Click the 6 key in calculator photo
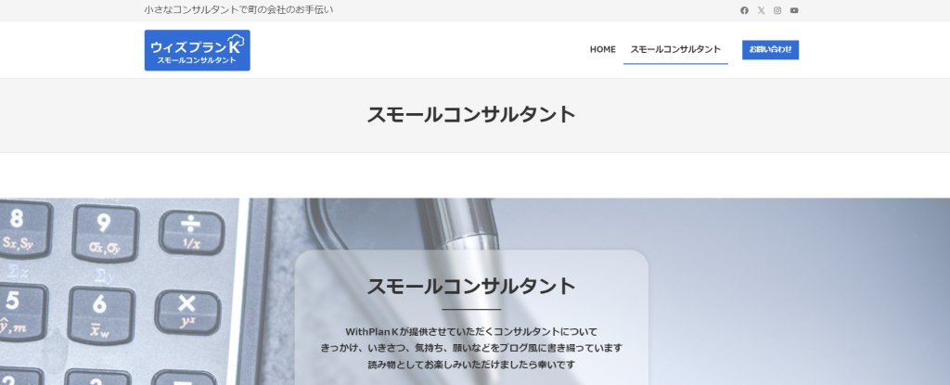 pos(99,311)
